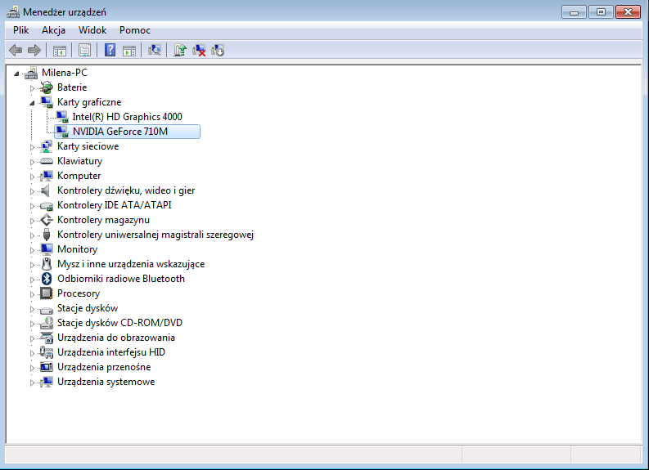Open the Widok menu
The width and height of the screenshot is (649, 470).
pos(92,30)
